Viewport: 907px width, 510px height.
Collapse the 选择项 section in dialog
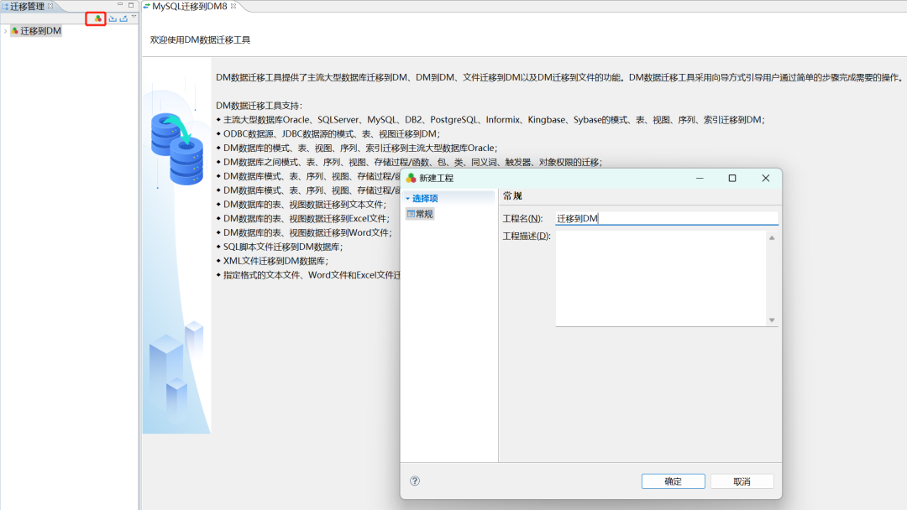[408, 199]
